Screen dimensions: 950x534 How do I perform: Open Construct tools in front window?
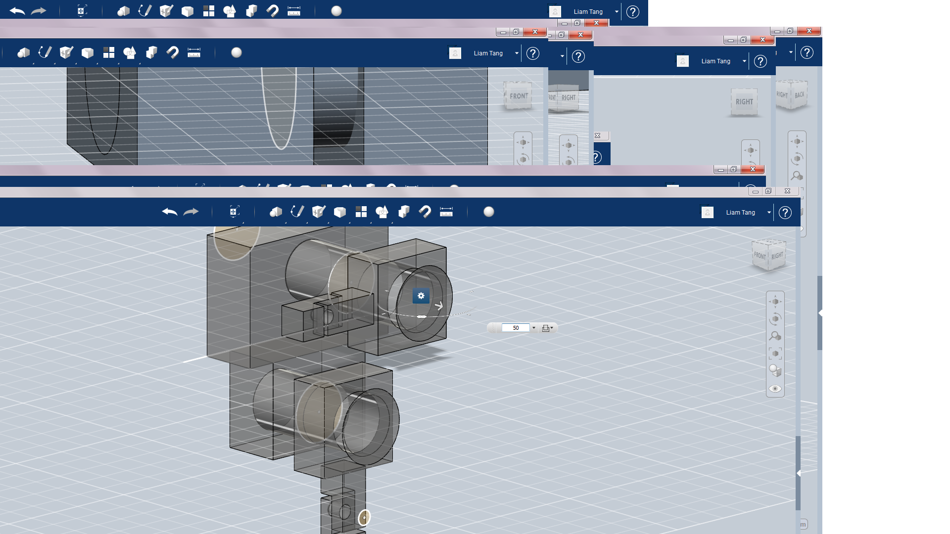[x=319, y=212]
